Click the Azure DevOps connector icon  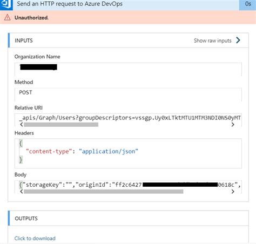click(x=6, y=4)
